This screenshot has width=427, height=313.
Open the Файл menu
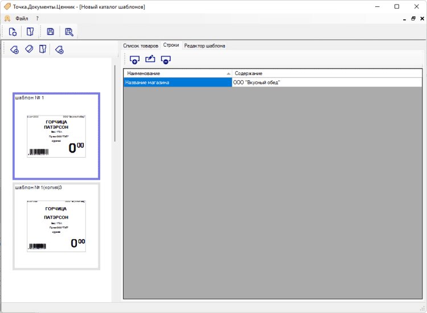[x=22, y=19]
